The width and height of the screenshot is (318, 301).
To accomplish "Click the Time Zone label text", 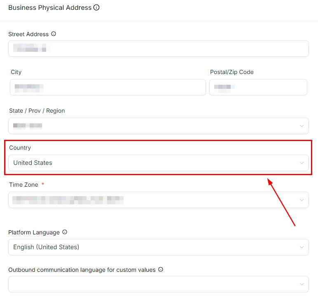I will 23,185.
